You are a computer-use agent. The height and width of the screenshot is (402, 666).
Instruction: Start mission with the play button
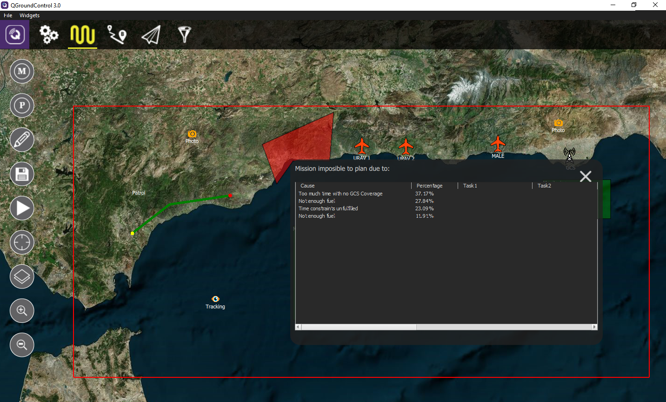22,208
